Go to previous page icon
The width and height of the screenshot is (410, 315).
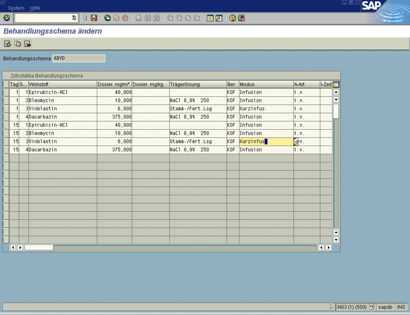[179, 18]
